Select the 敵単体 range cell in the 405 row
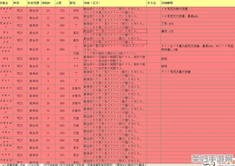Viewport: 235px width, 166px height. tap(34, 81)
